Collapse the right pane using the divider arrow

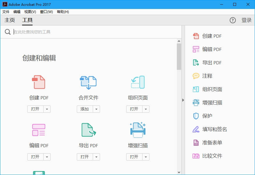point(183,100)
